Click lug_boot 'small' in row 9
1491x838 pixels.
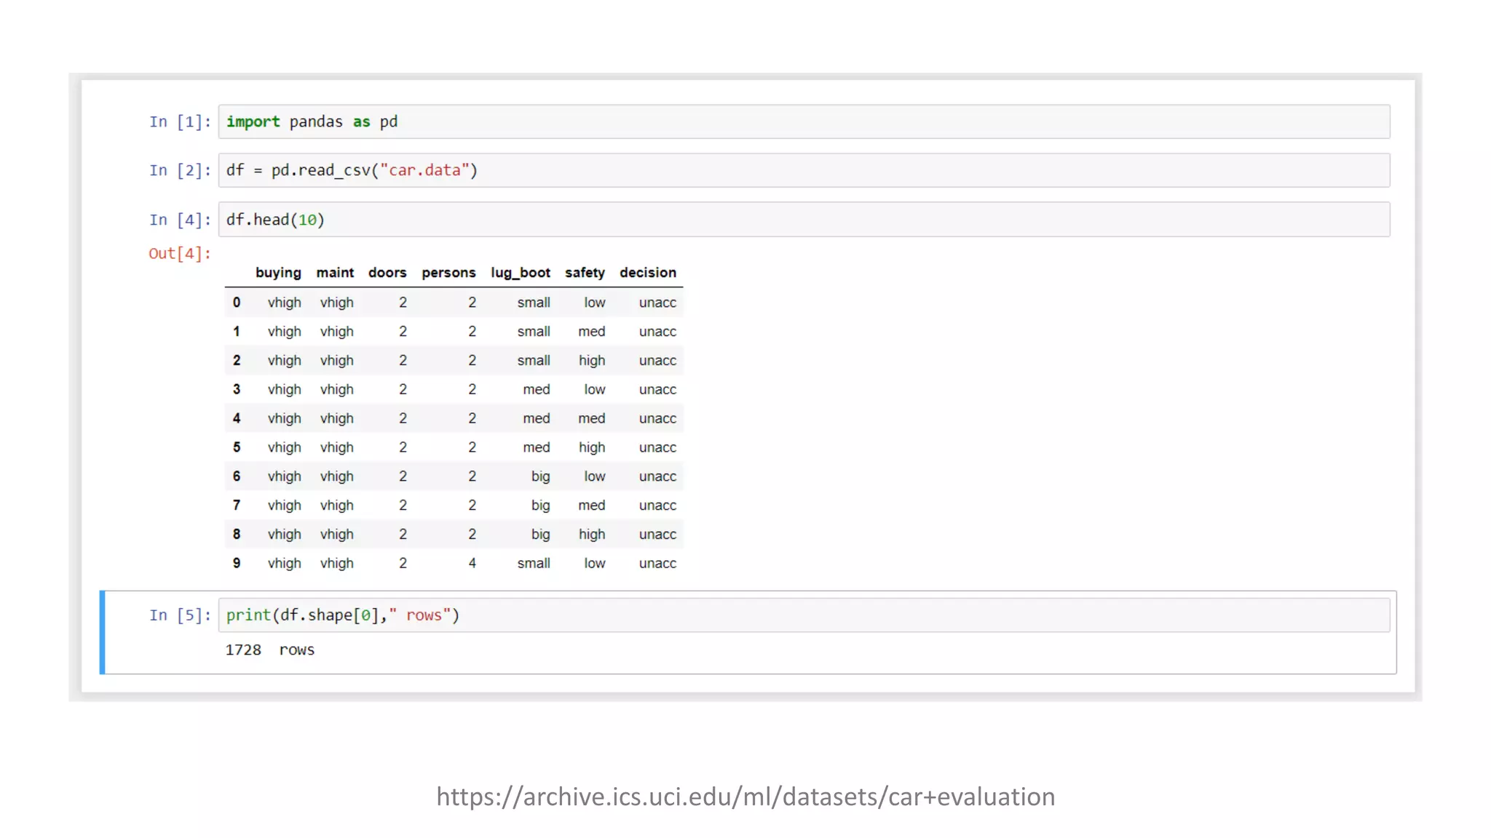coord(534,563)
